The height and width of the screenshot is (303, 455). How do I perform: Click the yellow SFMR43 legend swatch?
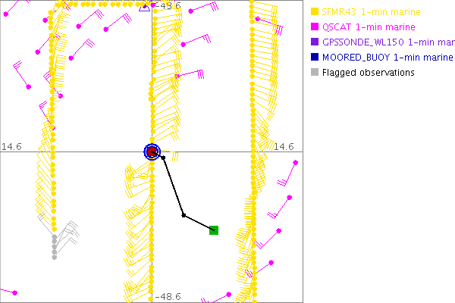315,11
